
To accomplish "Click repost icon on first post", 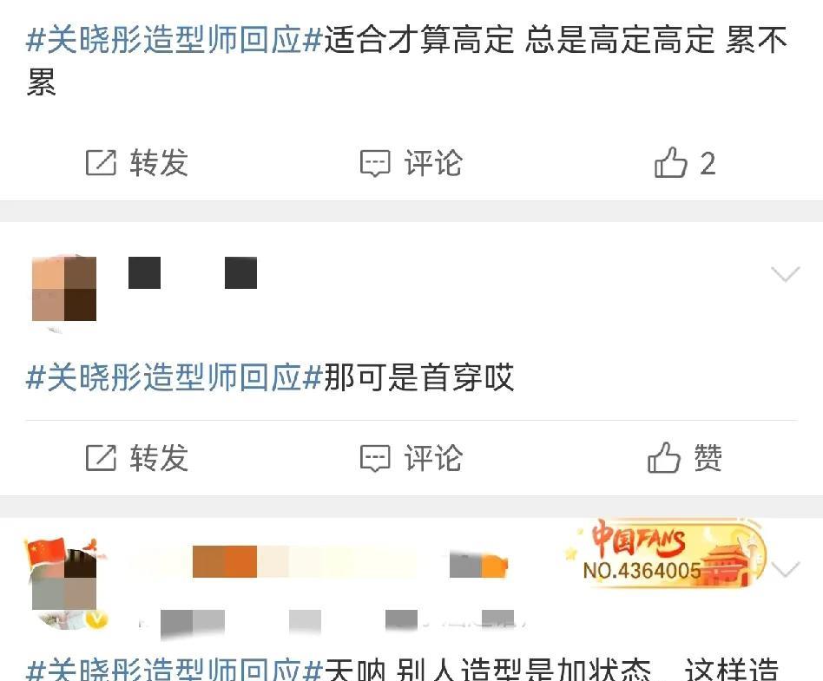I will [x=100, y=162].
